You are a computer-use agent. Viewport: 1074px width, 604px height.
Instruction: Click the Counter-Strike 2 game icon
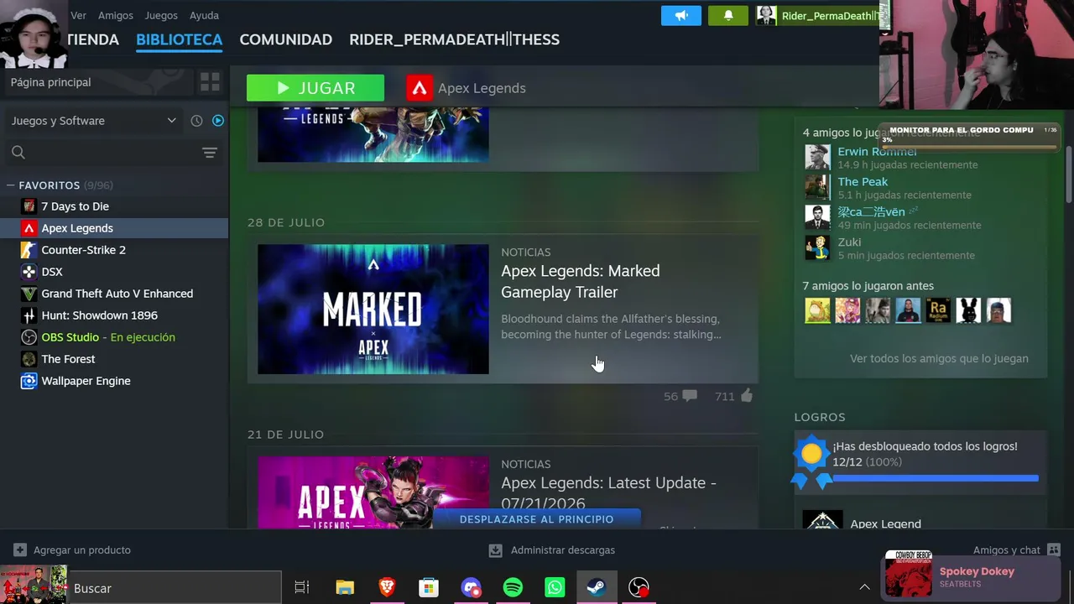[x=29, y=250]
